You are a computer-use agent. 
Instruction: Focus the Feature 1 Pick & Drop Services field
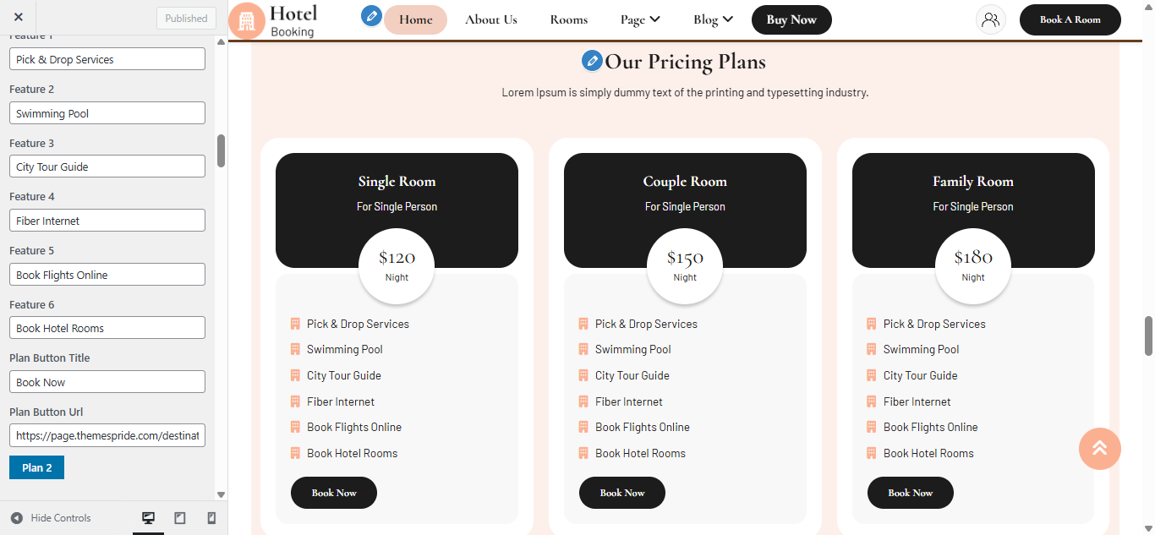(x=107, y=59)
